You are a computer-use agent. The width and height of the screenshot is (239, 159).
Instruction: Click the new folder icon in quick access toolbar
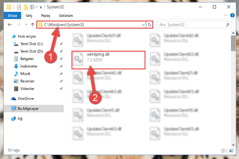point(26,7)
